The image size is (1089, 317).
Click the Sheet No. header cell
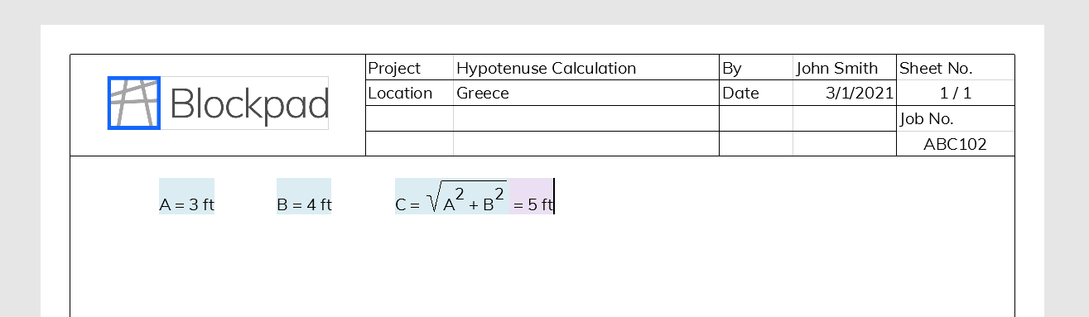click(x=956, y=68)
